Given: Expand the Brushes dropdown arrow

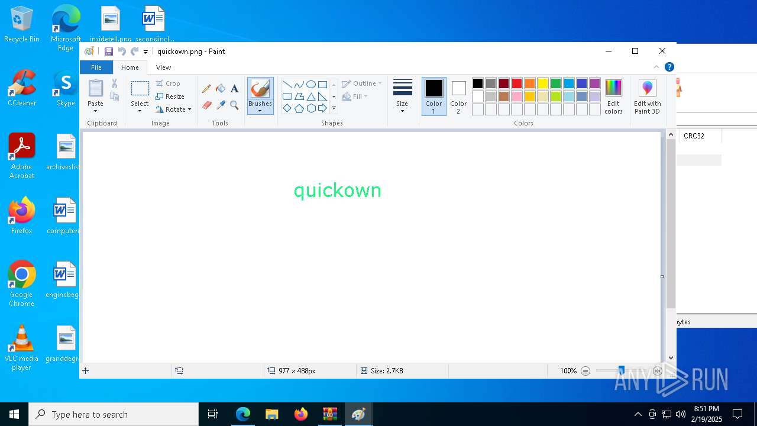Looking at the screenshot, I should pos(260,111).
